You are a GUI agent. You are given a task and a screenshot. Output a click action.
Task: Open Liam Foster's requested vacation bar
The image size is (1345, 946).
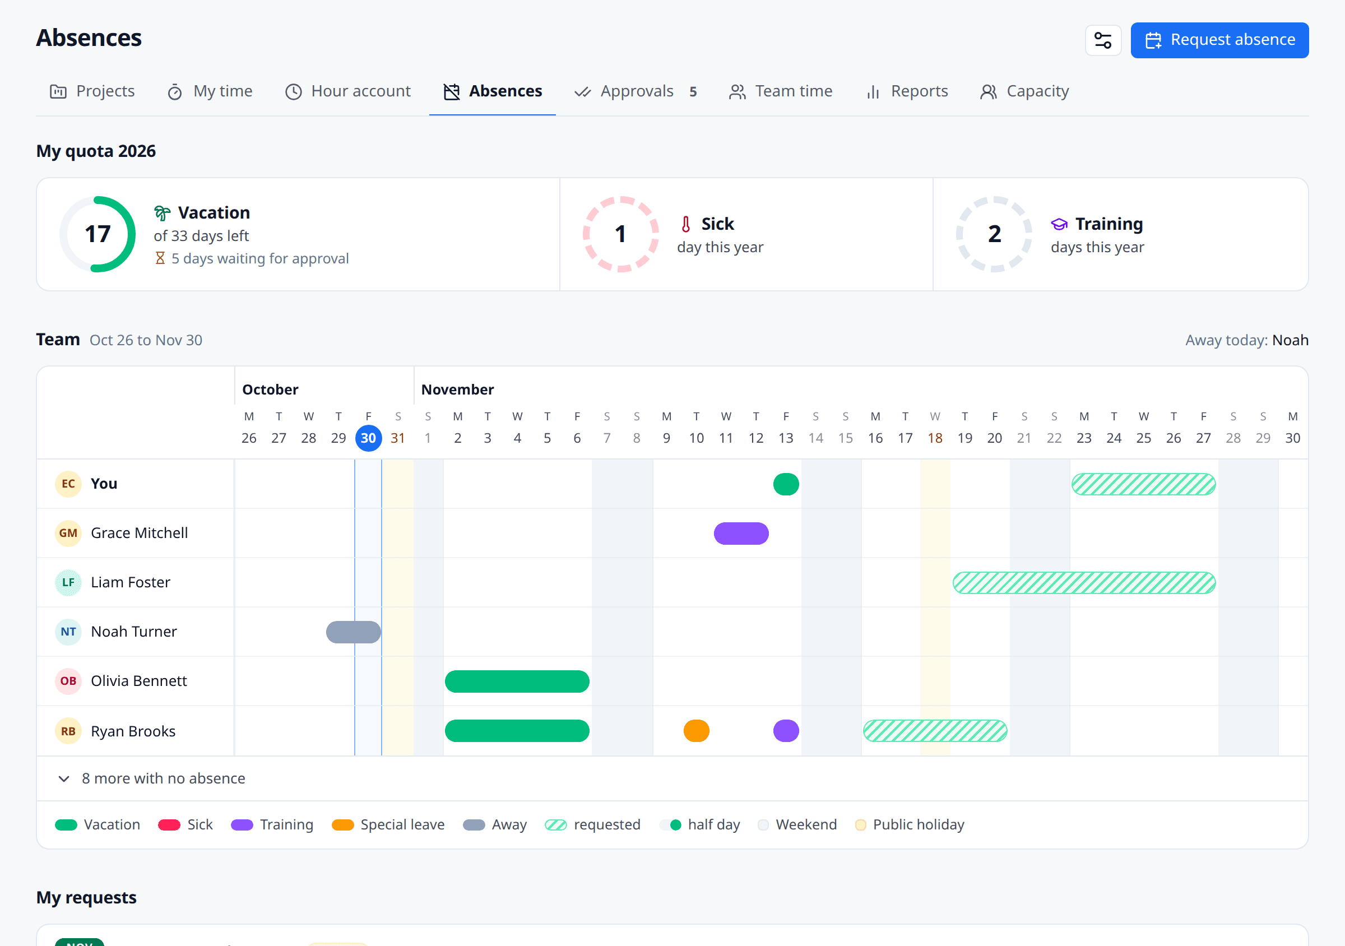point(1084,583)
